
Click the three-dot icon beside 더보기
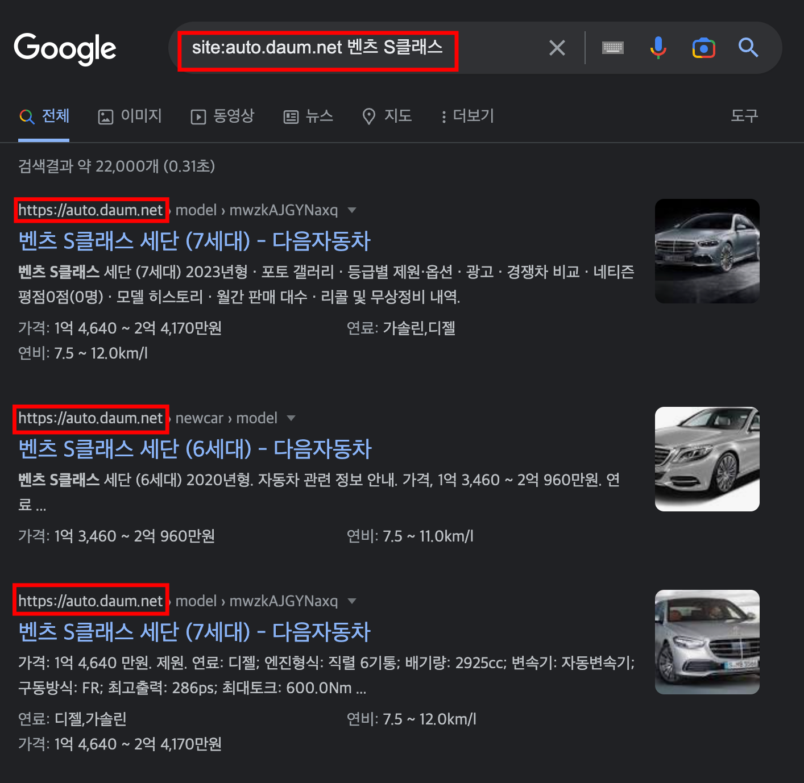(x=444, y=117)
